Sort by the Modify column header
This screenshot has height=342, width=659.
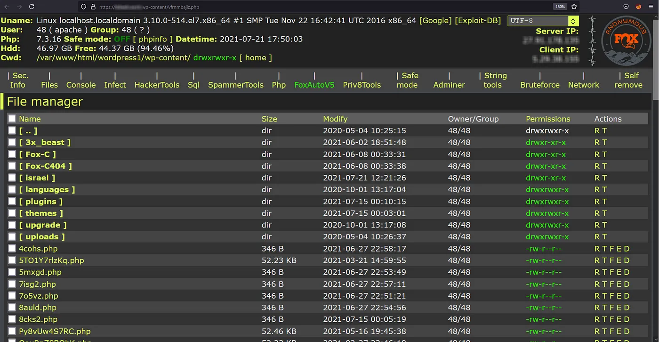pos(335,119)
